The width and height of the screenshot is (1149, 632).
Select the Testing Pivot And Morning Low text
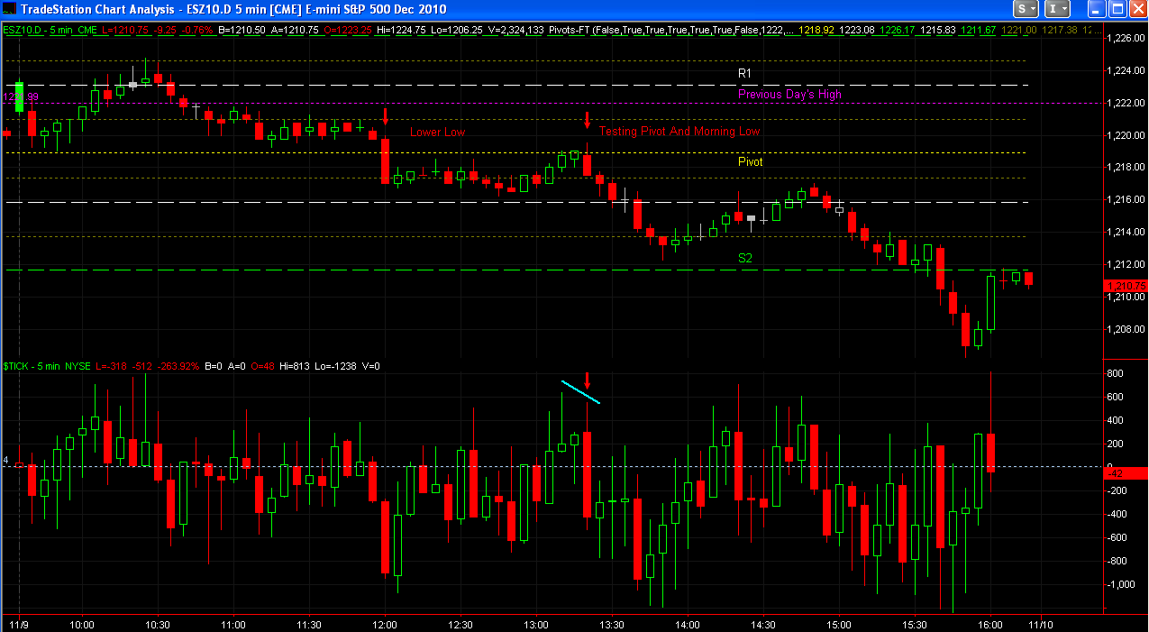(679, 132)
